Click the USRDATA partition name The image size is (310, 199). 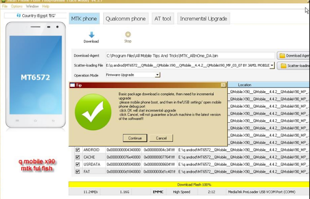click(x=92, y=165)
